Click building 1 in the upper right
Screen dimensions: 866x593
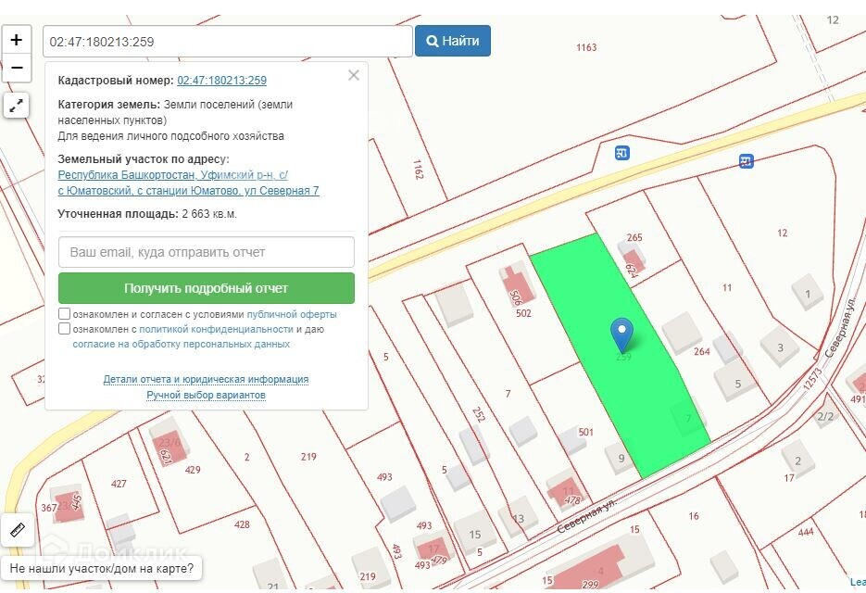pyautogui.click(x=808, y=294)
